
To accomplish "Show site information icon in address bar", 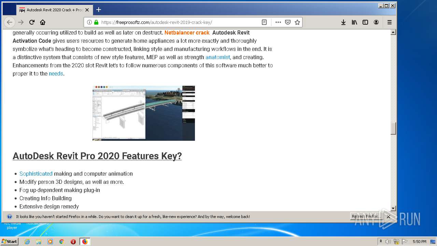I will coord(89,22).
